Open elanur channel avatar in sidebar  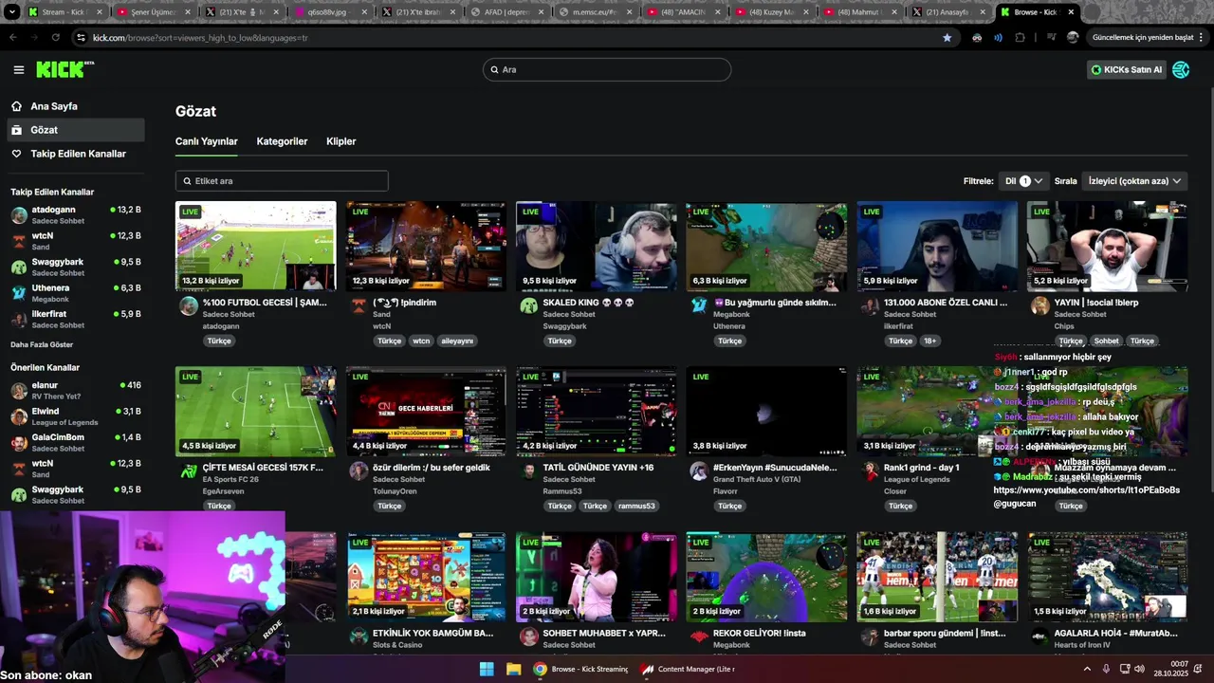tap(19, 391)
